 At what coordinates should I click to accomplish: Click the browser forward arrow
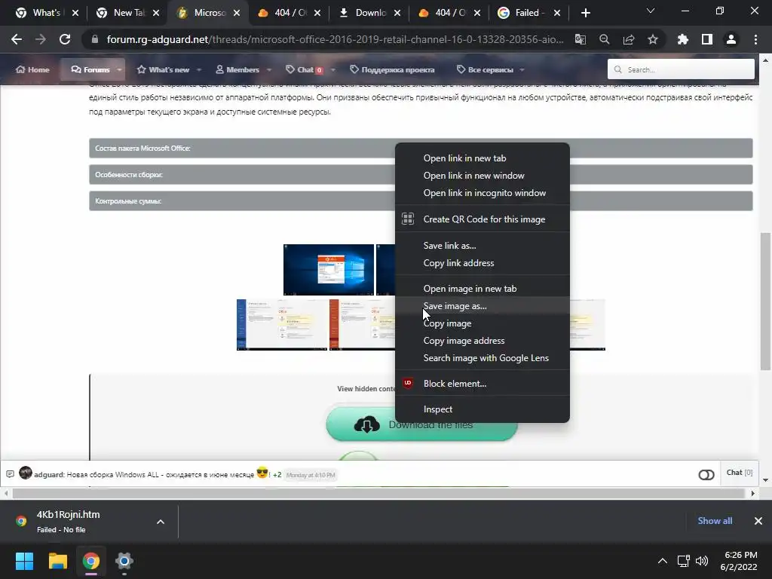[x=41, y=39]
